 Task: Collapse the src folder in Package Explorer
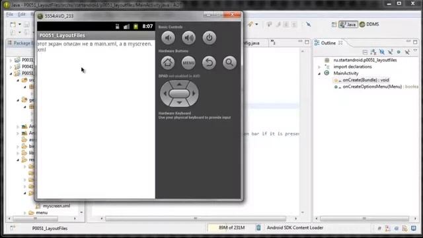pos(18,80)
